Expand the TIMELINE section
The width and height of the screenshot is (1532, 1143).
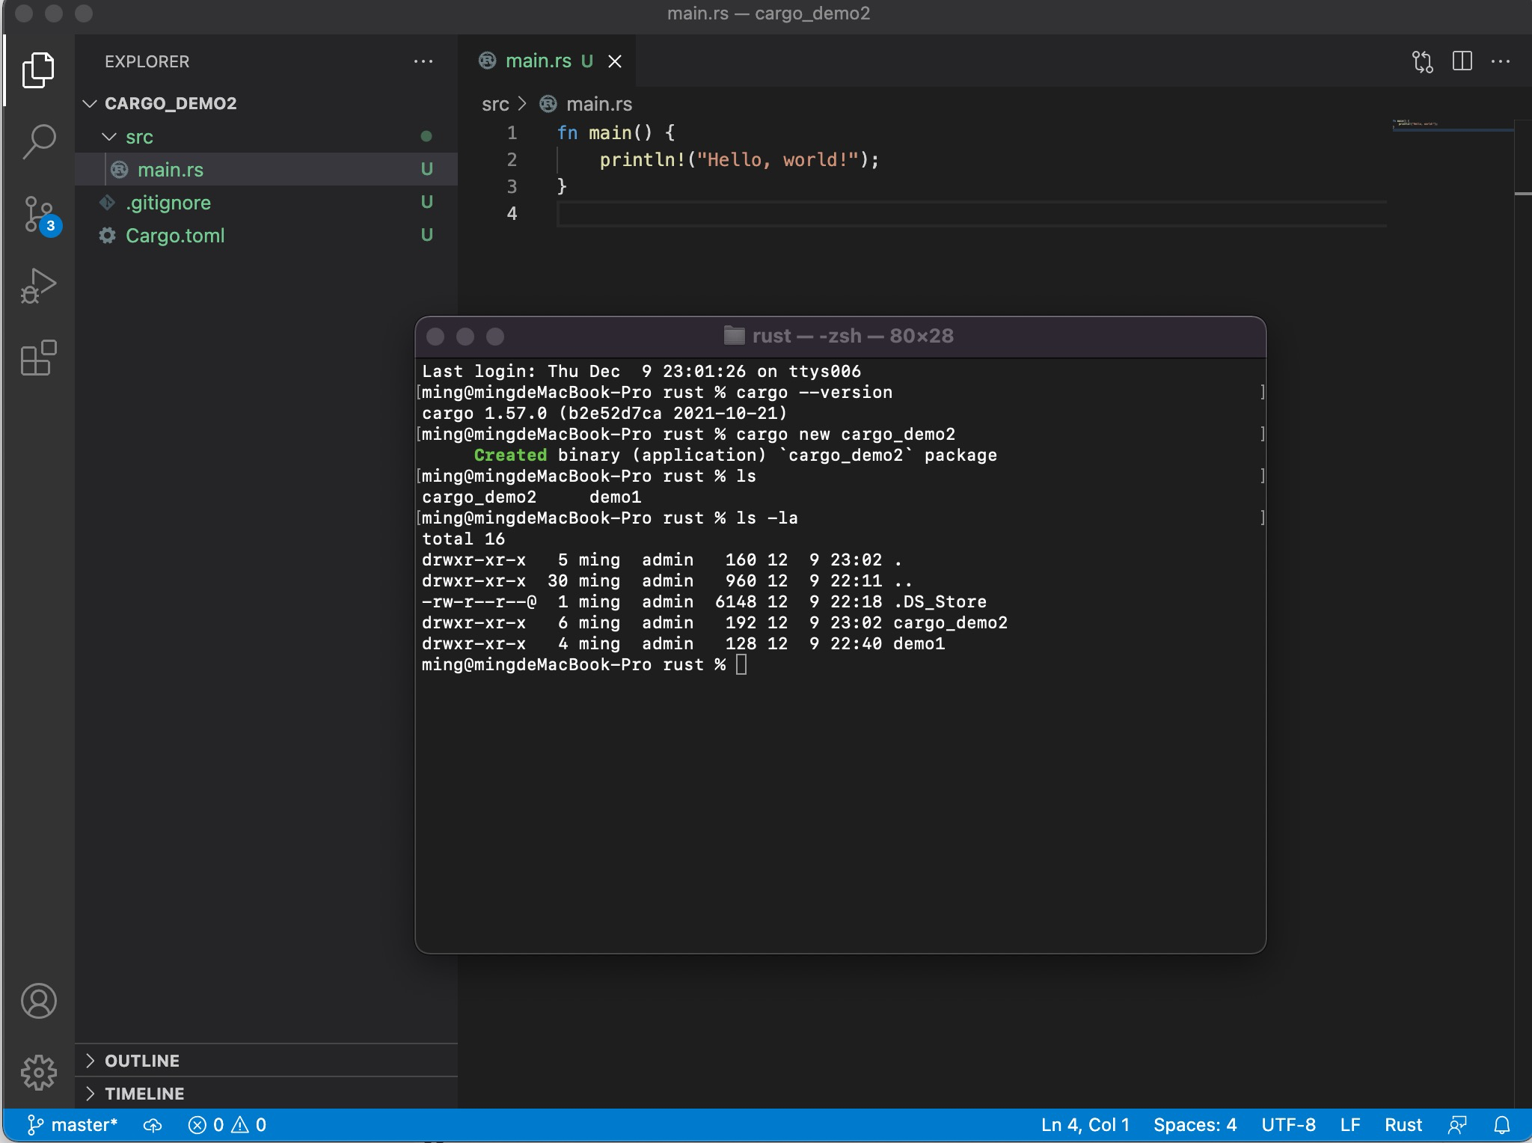click(x=144, y=1094)
